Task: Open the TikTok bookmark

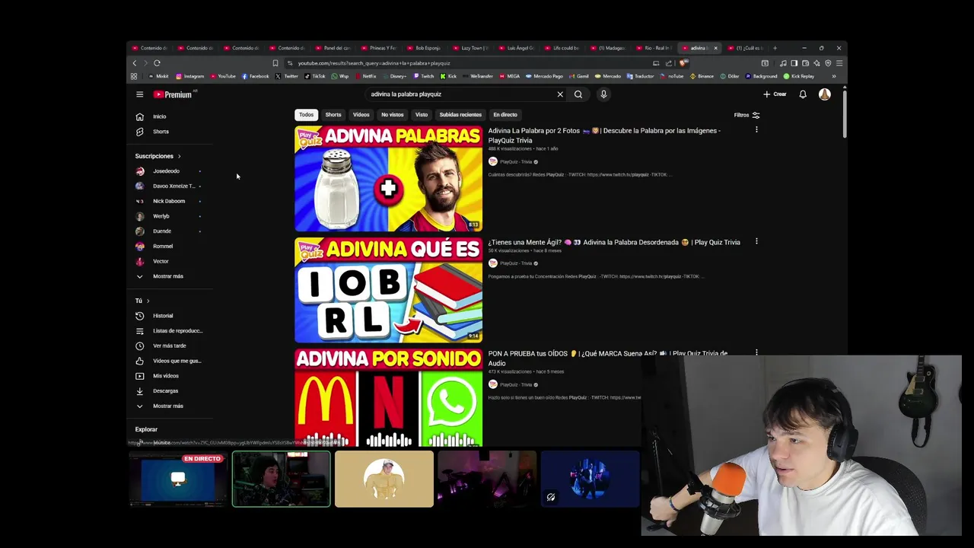Action: (315, 76)
